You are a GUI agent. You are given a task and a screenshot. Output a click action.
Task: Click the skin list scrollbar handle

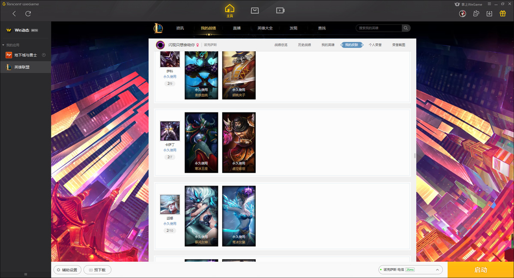[x=415, y=156]
